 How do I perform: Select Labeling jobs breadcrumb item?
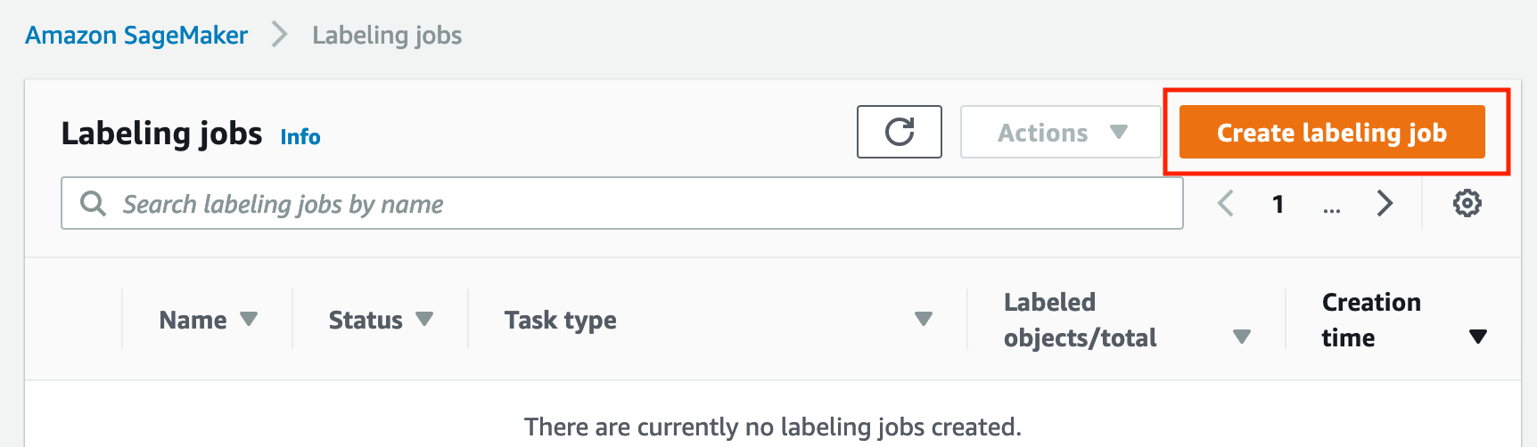tap(387, 35)
